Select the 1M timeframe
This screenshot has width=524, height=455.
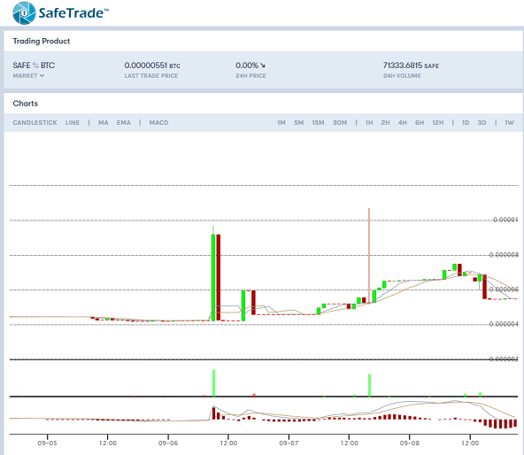click(x=281, y=123)
